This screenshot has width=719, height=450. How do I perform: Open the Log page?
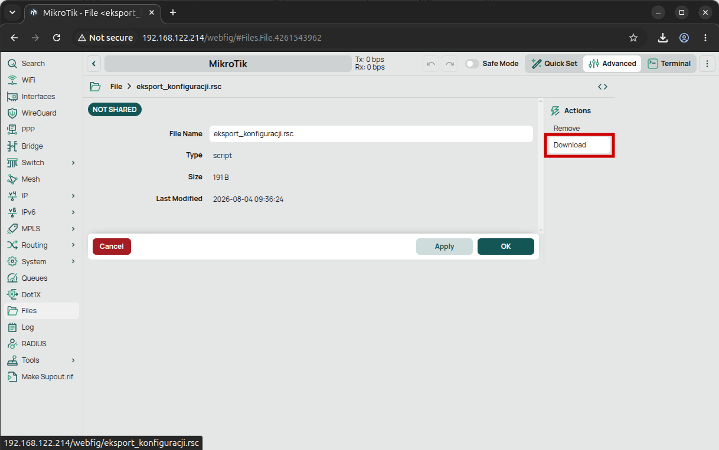tap(40, 327)
